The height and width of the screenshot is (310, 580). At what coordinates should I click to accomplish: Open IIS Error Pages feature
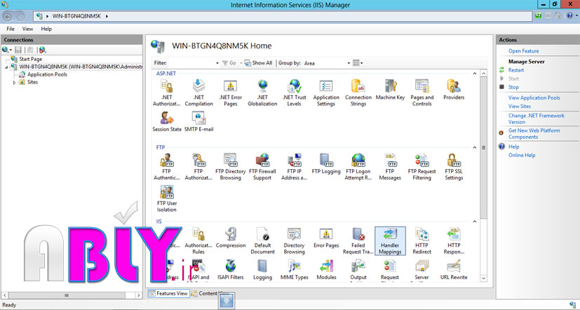(326, 238)
